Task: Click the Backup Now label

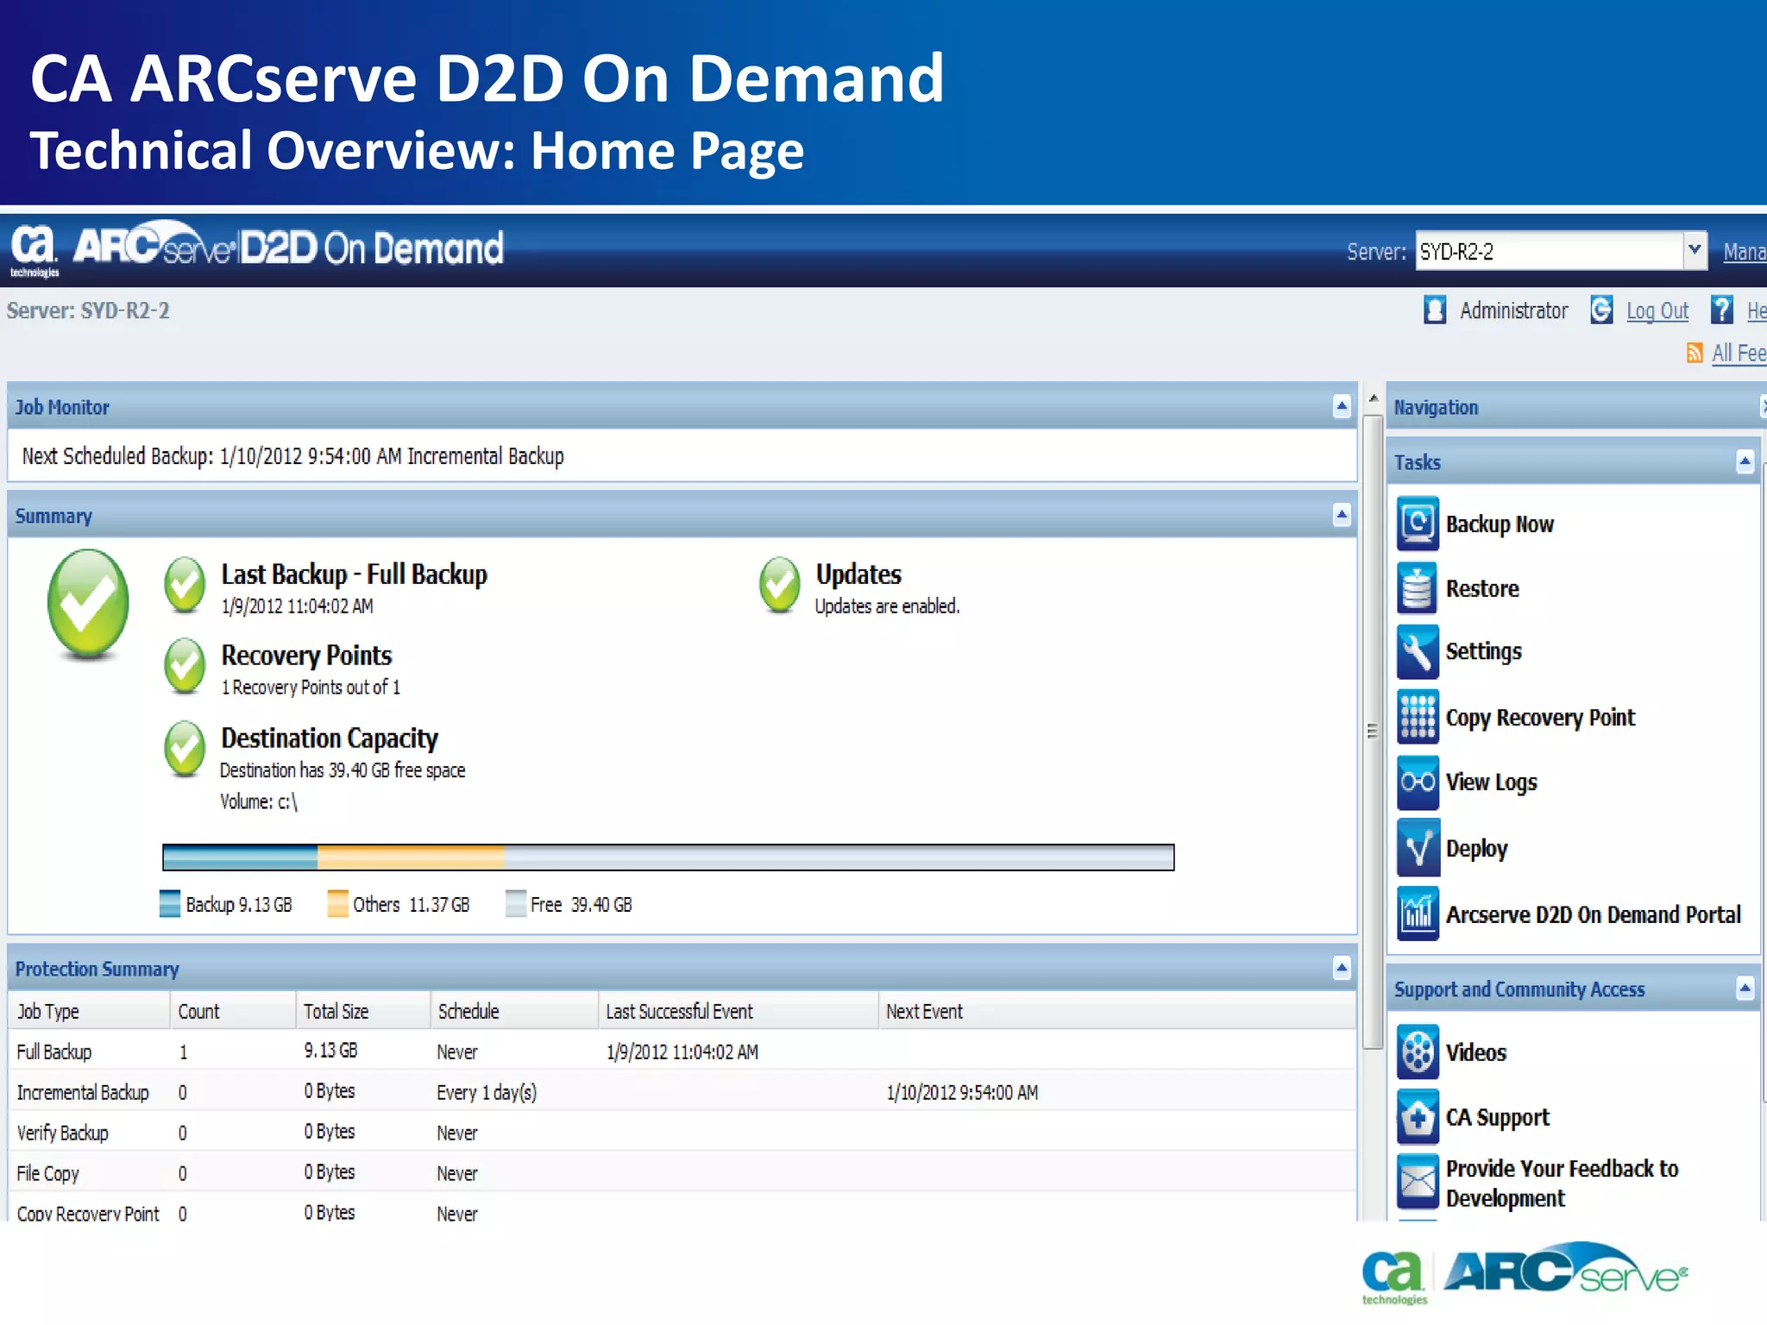Action: 1500,524
